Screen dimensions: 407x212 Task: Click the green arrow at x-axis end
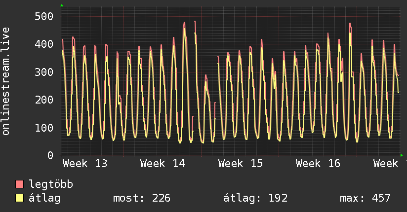[x=402, y=155]
